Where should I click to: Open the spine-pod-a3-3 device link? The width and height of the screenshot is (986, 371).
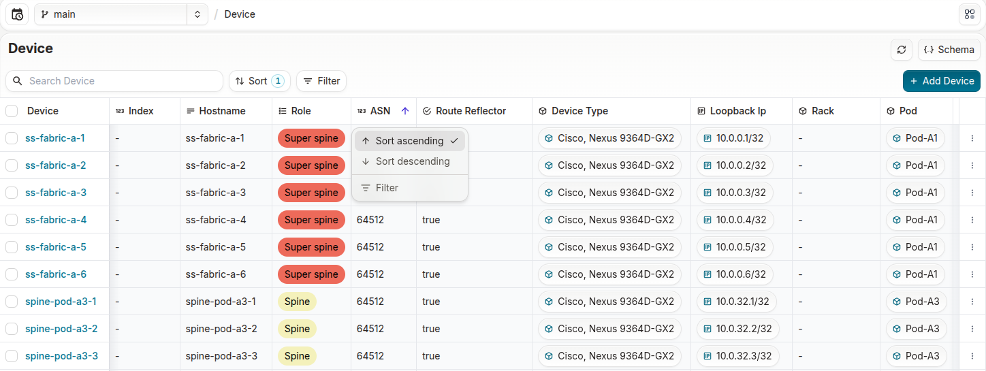click(x=62, y=356)
